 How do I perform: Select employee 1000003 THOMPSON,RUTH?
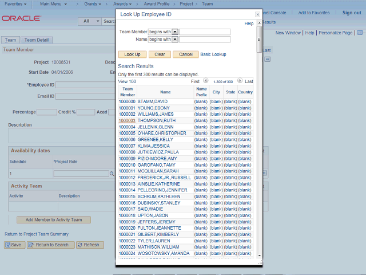coord(126,121)
